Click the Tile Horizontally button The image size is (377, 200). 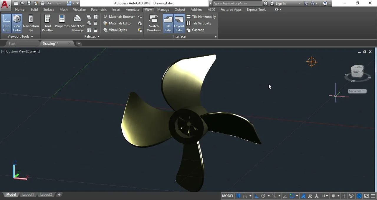pos(201,17)
